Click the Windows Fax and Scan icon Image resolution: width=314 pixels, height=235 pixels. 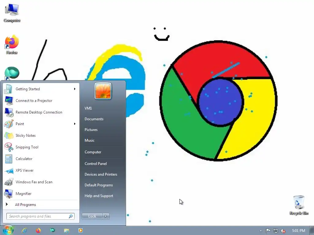pos(8,182)
